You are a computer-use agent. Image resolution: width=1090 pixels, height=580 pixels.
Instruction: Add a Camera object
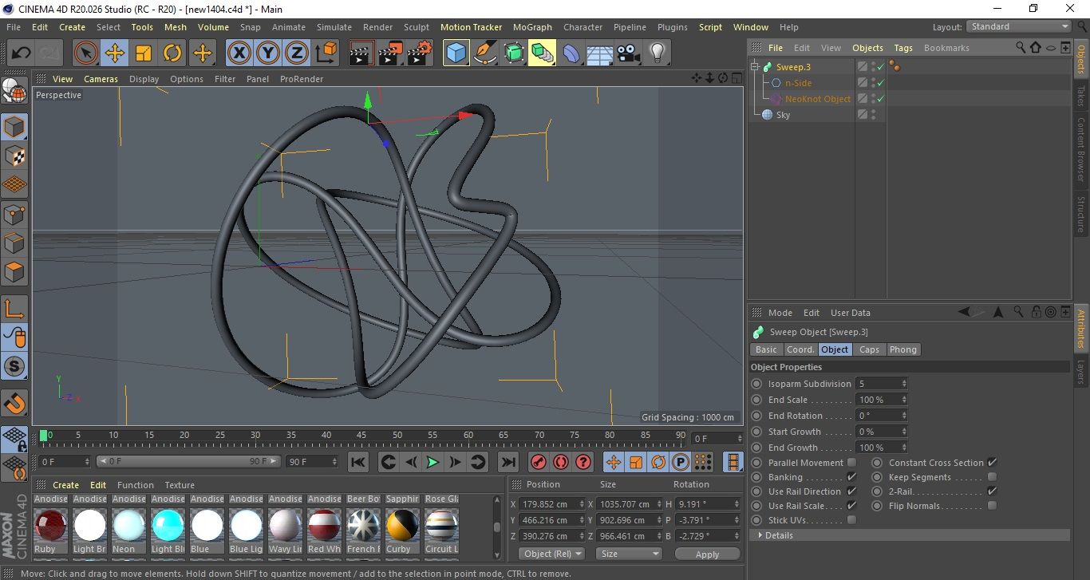628,53
